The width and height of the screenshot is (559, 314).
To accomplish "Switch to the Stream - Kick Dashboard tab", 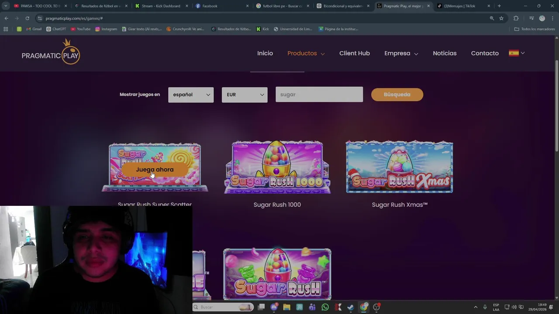I will (161, 6).
